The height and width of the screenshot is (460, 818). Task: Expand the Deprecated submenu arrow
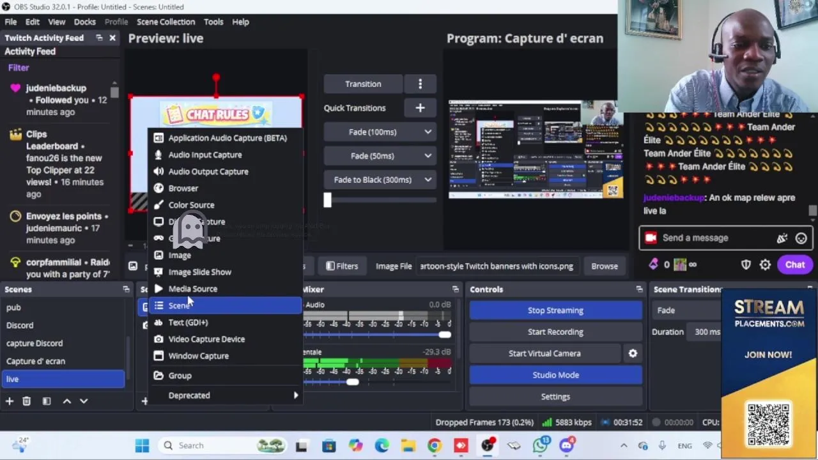point(295,395)
